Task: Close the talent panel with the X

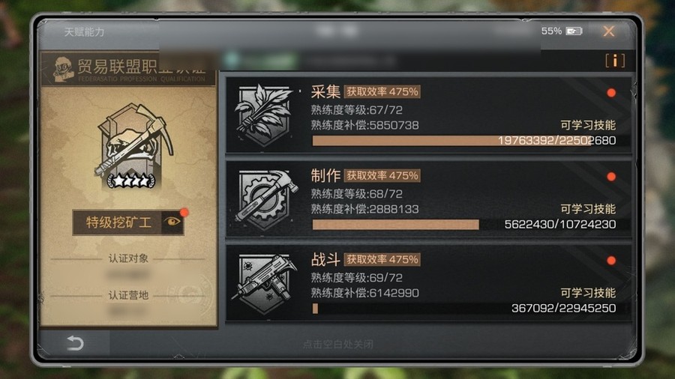Action: 609,31
